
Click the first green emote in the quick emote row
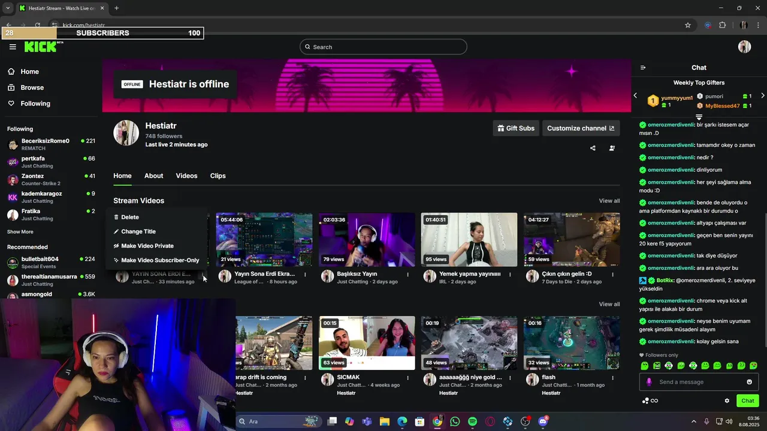[x=645, y=366]
